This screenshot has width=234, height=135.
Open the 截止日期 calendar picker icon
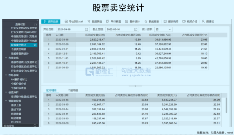pyautogui.click(x=135, y=29)
